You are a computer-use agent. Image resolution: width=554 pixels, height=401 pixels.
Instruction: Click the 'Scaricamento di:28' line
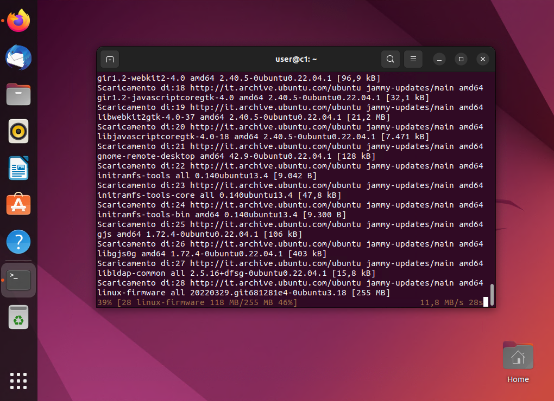pos(290,283)
